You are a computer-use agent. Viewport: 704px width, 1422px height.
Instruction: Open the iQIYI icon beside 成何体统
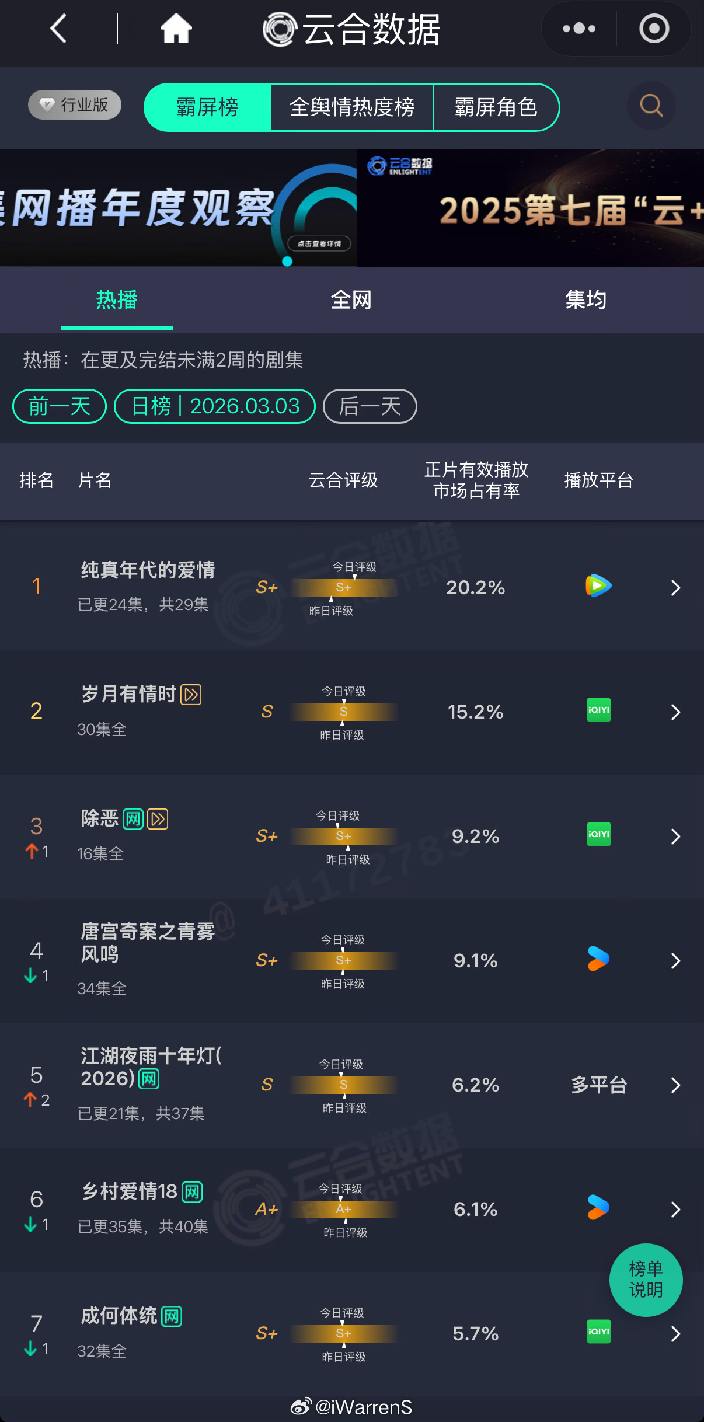597,1333
